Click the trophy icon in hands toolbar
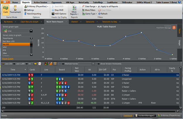Screen dimensions: 183x119 click(55, 64)
